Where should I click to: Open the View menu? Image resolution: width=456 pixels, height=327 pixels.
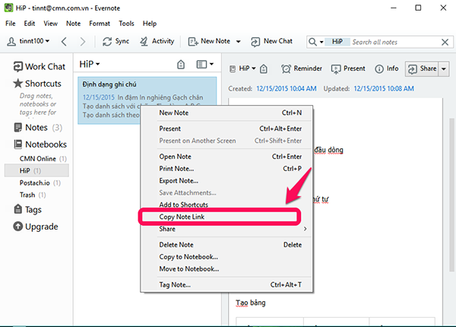51,24
